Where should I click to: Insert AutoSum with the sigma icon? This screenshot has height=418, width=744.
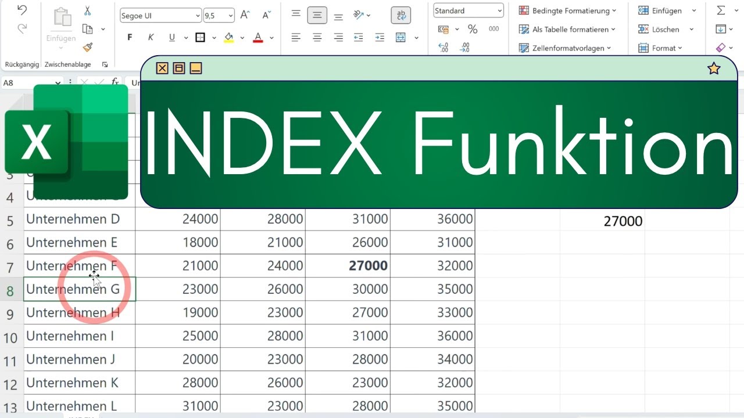pyautogui.click(x=721, y=10)
